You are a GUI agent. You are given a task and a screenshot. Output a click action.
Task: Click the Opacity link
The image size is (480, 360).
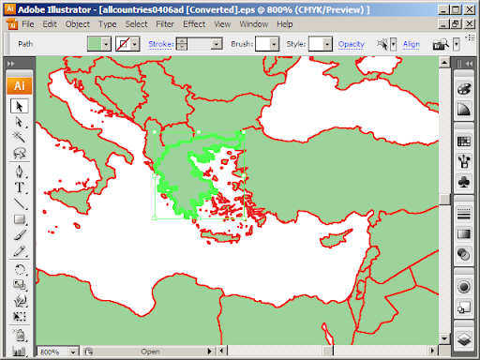coord(352,44)
